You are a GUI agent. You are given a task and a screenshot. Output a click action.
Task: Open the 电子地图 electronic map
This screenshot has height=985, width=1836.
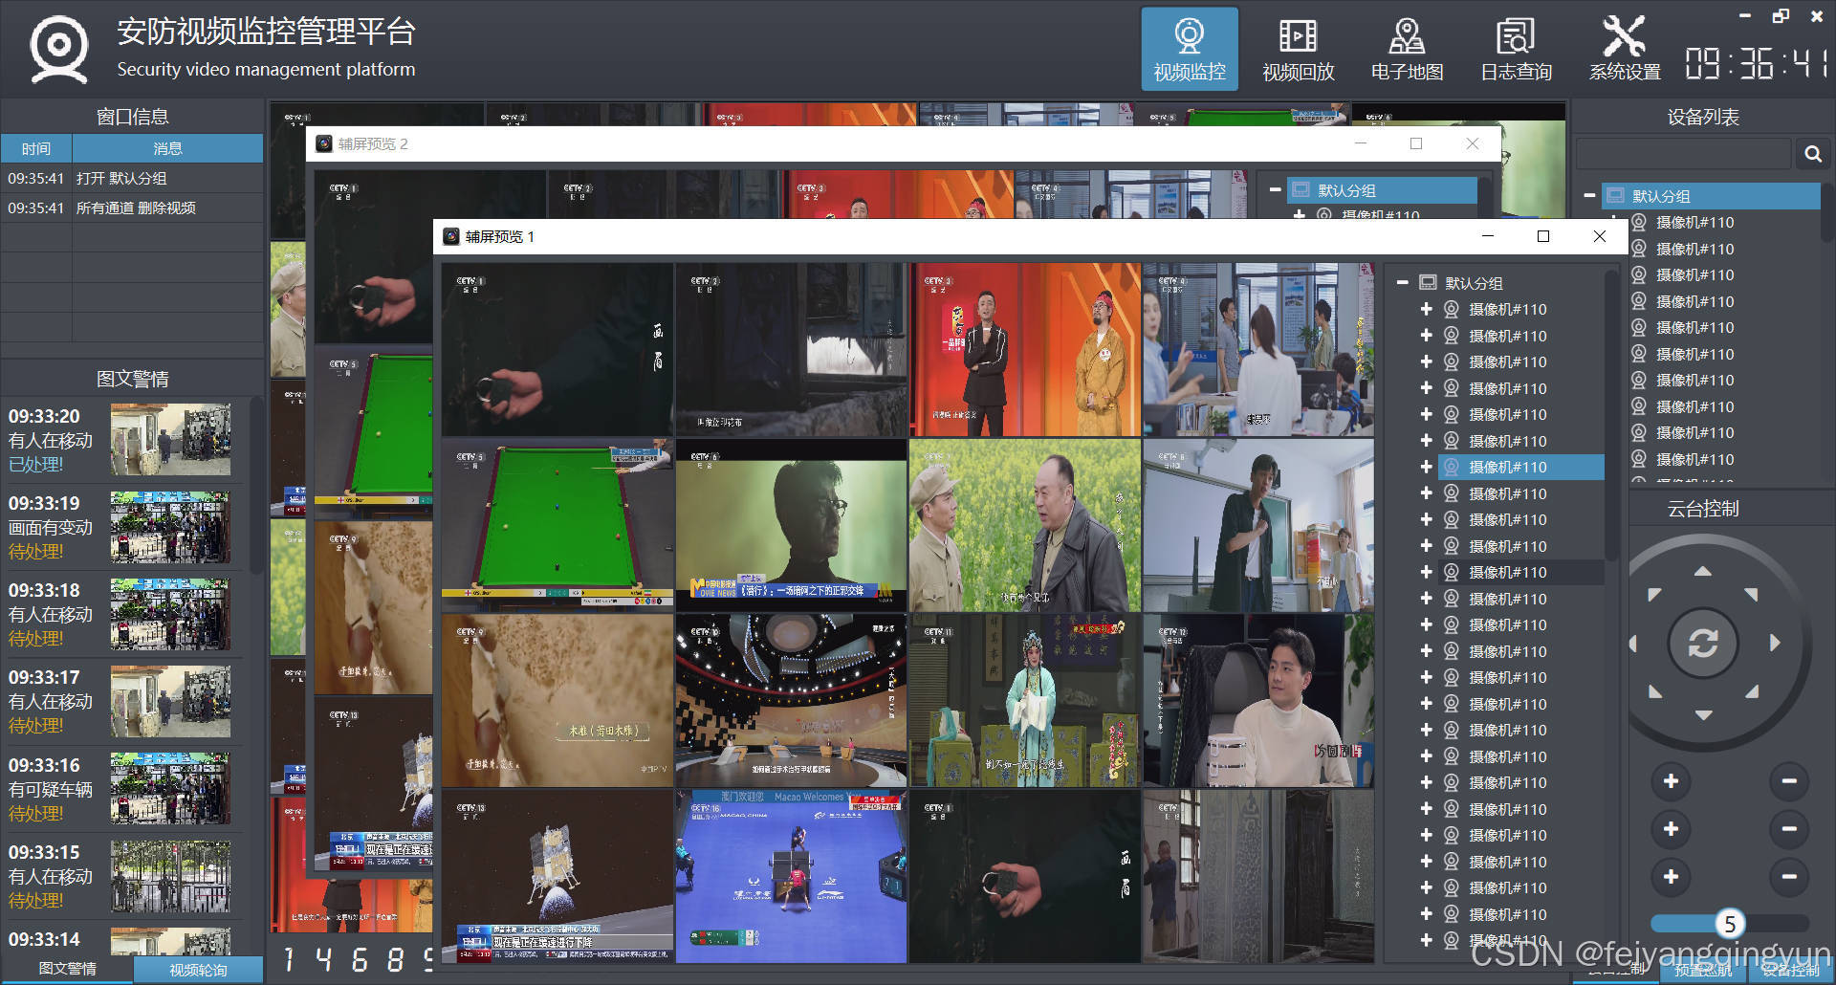click(1407, 49)
